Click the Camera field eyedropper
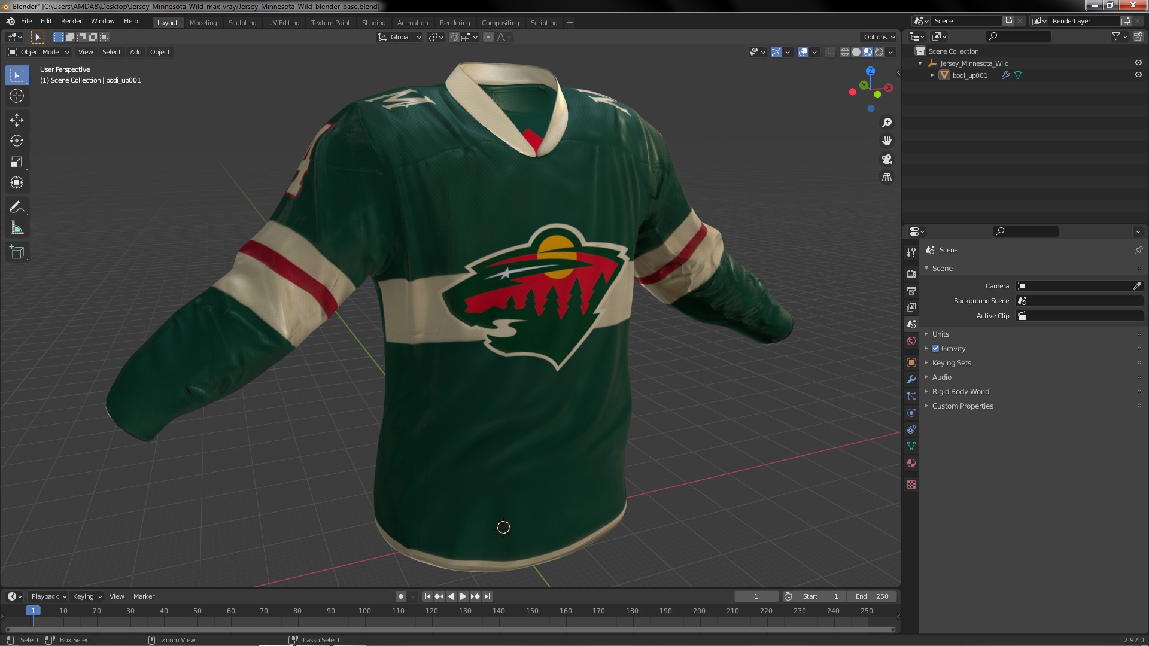This screenshot has height=646, width=1149. coord(1136,286)
